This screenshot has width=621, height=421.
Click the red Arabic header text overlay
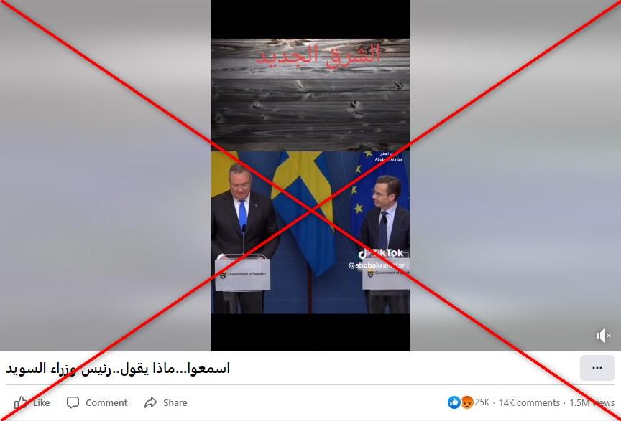click(319, 55)
